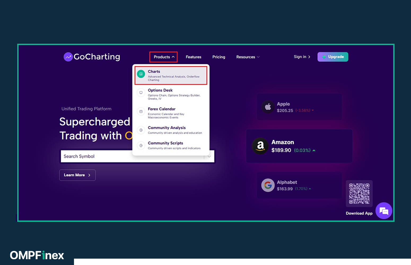Image resolution: width=411 pixels, height=265 pixels.
Task: Click the Unified Trading Platform text
Action: pos(86,109)
